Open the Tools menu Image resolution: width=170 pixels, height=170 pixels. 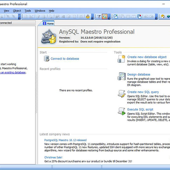pyautogui.click(x=28, y=11)
